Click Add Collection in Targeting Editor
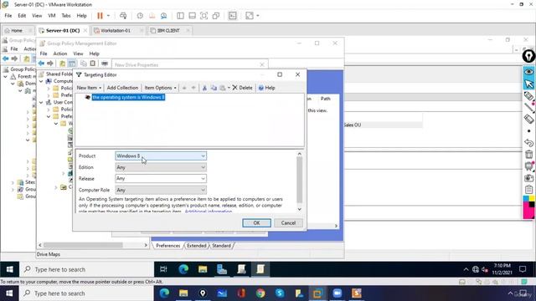Image resolution: width=536 pixels, height=301 pixels. click(122, 88)
